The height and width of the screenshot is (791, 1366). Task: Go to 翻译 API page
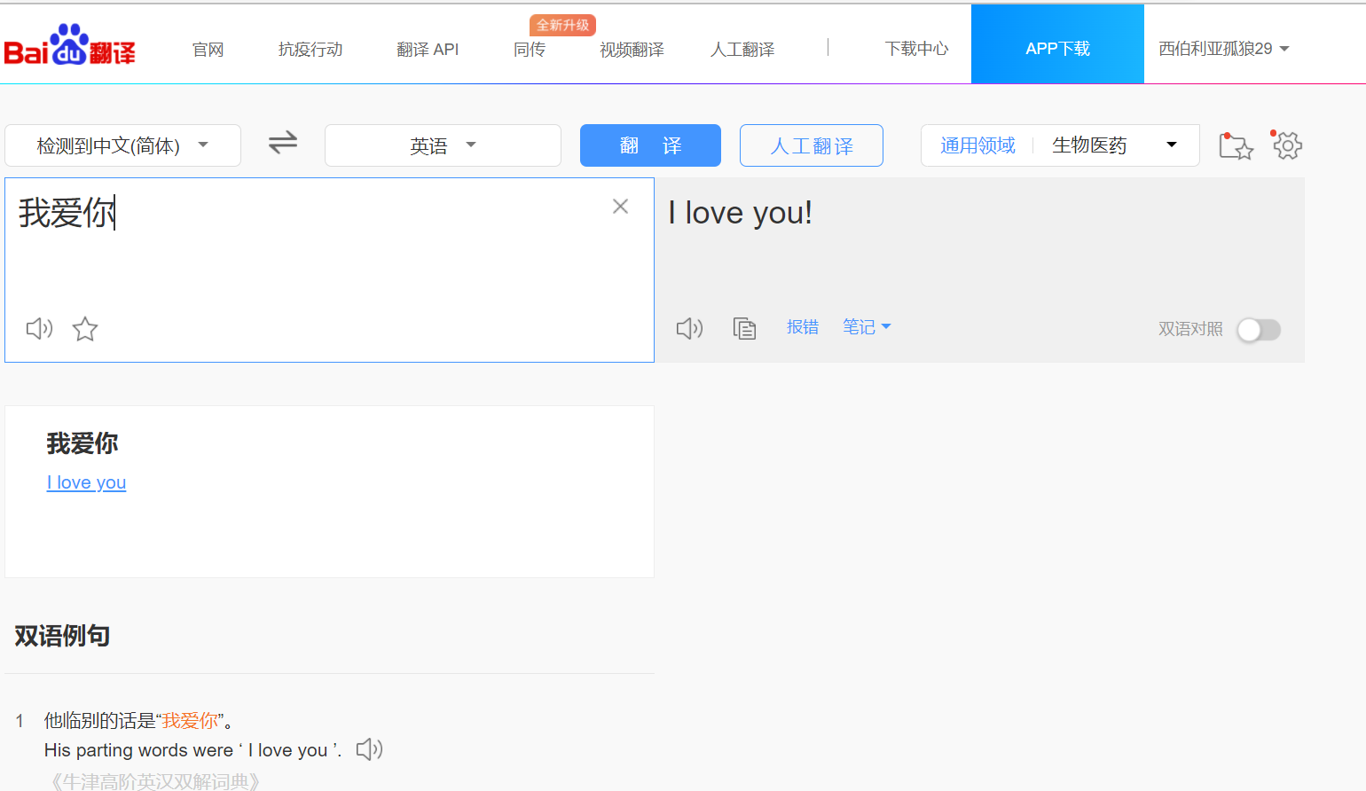coord(428,50)
